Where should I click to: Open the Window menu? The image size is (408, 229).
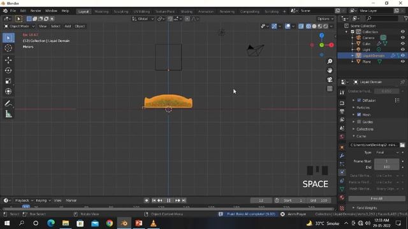coord(51,11)
